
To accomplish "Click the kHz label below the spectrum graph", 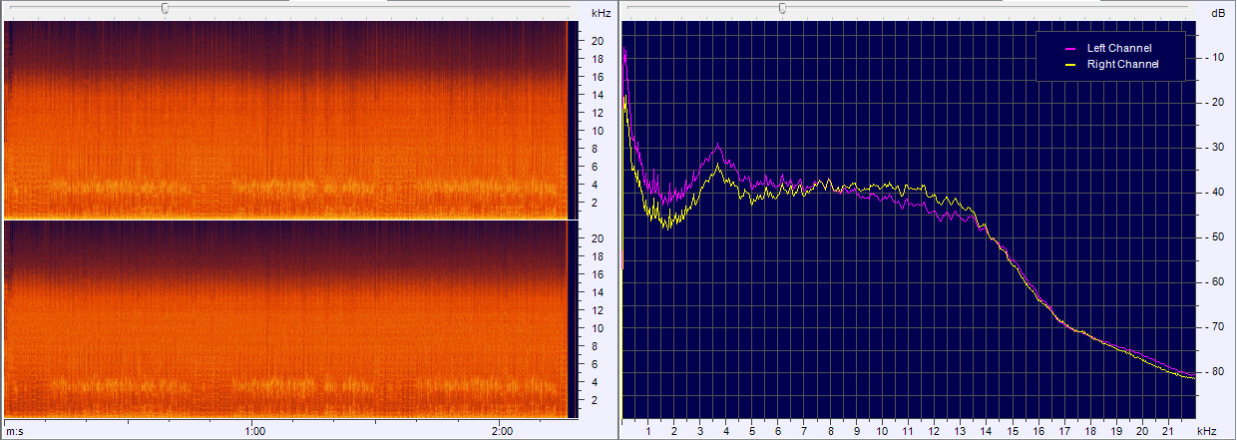I will click(x=1207, y=431).
